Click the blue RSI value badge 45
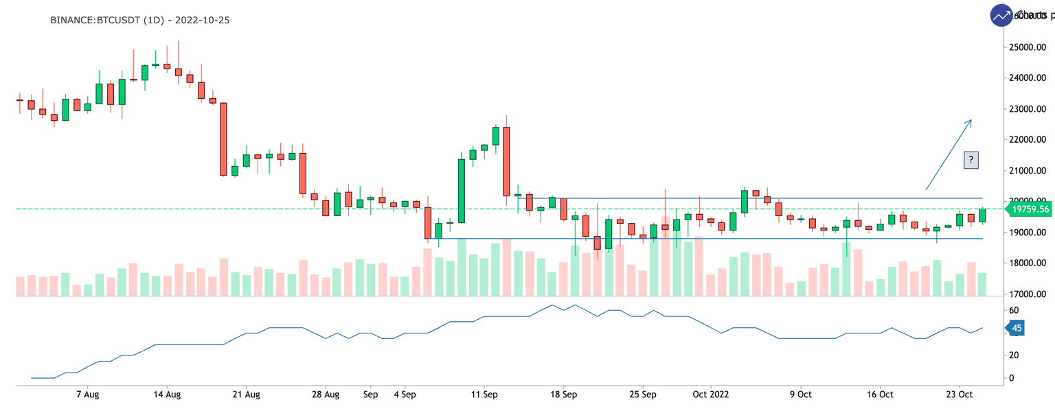The image size is (1055, 411). click(1017, 329)
